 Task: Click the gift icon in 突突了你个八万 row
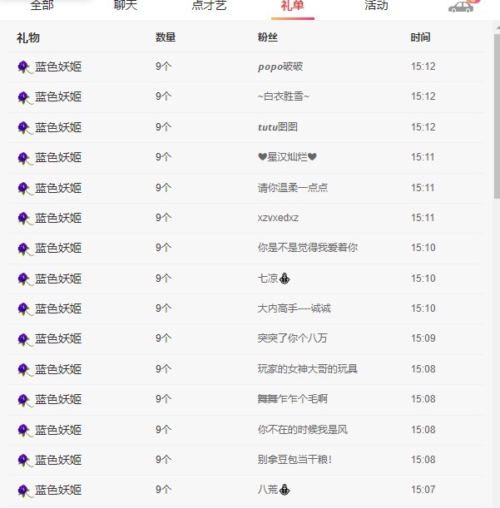[24, 339]
